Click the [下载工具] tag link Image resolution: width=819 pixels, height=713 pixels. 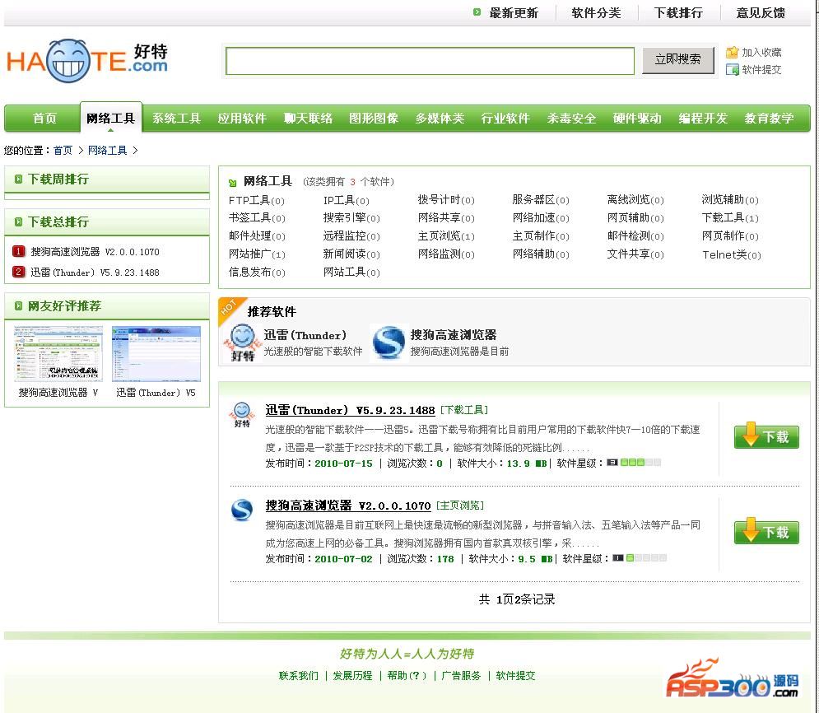tap(463, 410)
